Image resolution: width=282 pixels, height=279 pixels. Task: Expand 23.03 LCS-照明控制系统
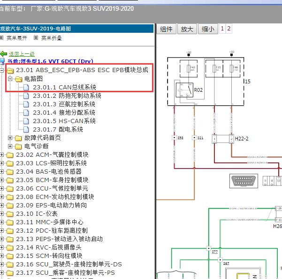(x=2, y=163)
